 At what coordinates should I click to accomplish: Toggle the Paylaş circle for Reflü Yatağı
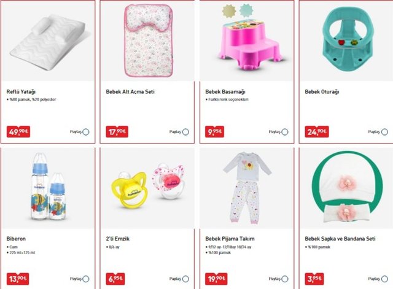tap(86, 132)
